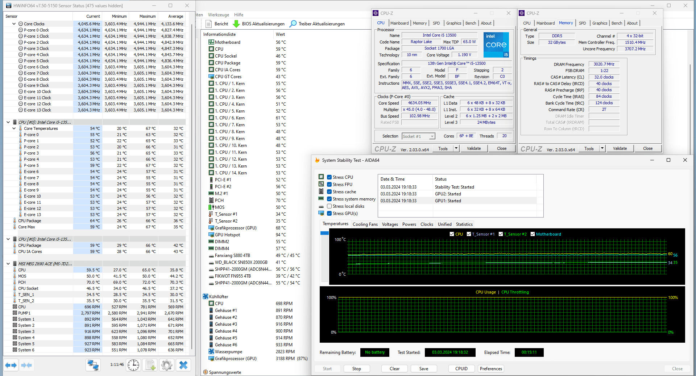The width and height of the screenshot is (696, 376).
Task: Toggle the Motherboard graph legend checkbox
Action: click(x=533, y=234)
